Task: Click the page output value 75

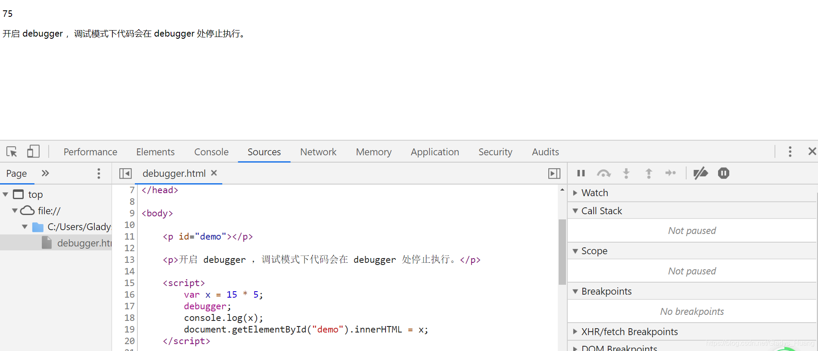Action: pyautogui.click(x=8, y=14)
